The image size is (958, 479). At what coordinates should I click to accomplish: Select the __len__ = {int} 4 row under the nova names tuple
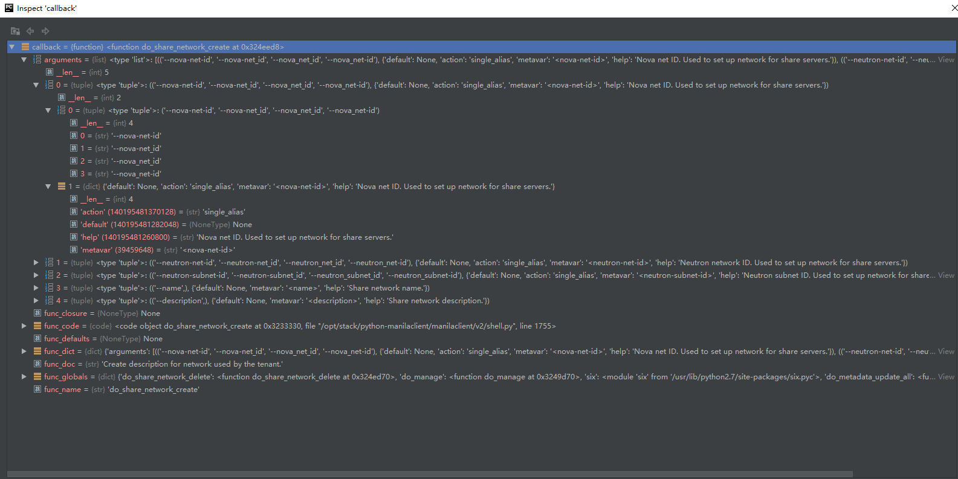point(482,123)
